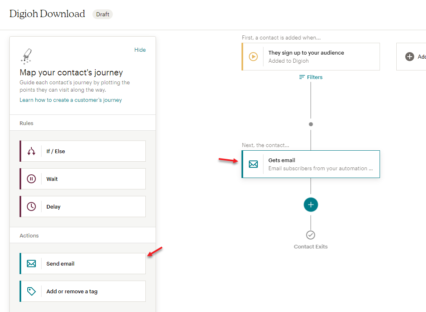Click the play icon in the signup trigger
This screenshot has height=312, width=426.
[x=253, y=57]
